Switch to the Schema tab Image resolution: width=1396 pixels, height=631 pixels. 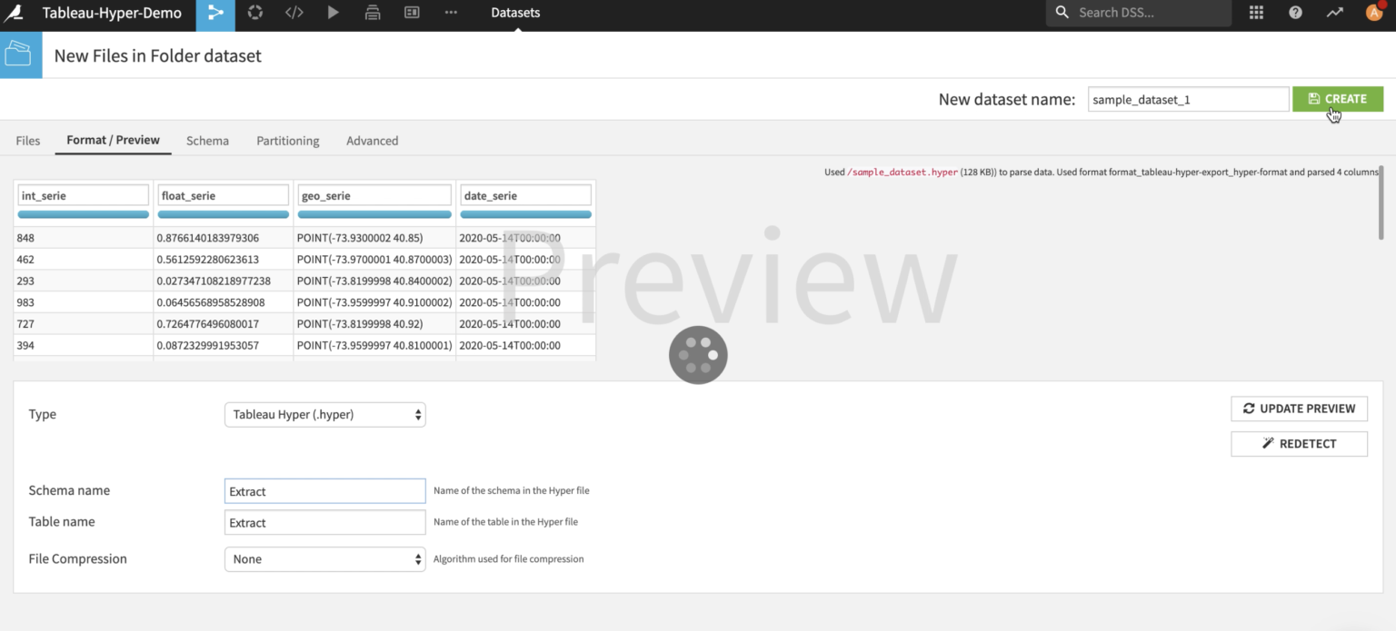point(207,141)
